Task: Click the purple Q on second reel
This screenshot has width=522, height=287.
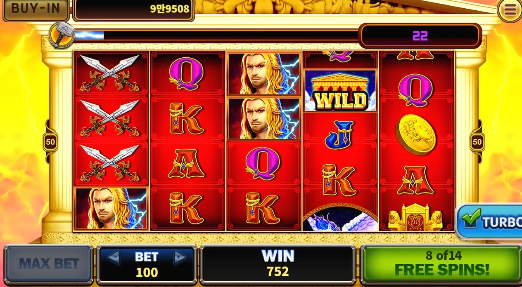Action: click(186, 73)
